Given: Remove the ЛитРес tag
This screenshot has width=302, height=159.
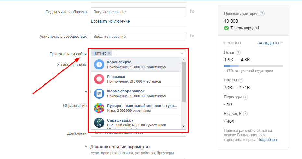Looking at the screenshot, I should tap(109, 53).
